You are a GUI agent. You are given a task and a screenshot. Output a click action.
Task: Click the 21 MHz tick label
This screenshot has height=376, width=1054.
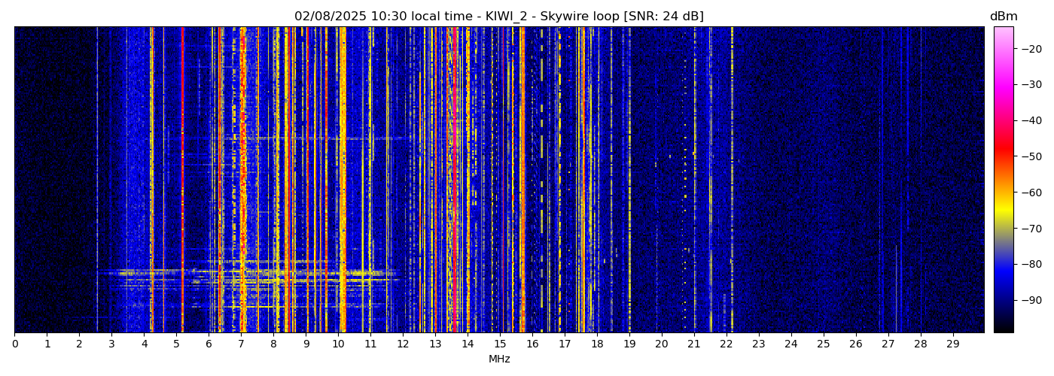[693, 344]
